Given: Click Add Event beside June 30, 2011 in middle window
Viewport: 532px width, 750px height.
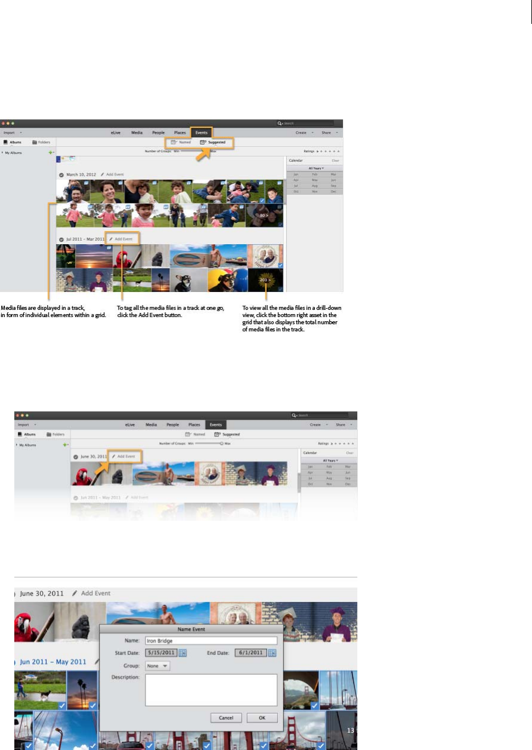Looking at the screenshot, I should coord(123,457).
